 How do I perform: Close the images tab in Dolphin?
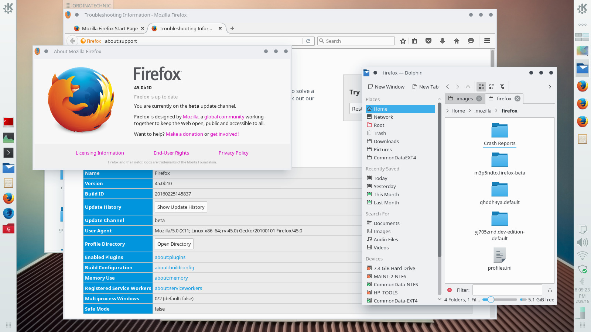[479, 98]
